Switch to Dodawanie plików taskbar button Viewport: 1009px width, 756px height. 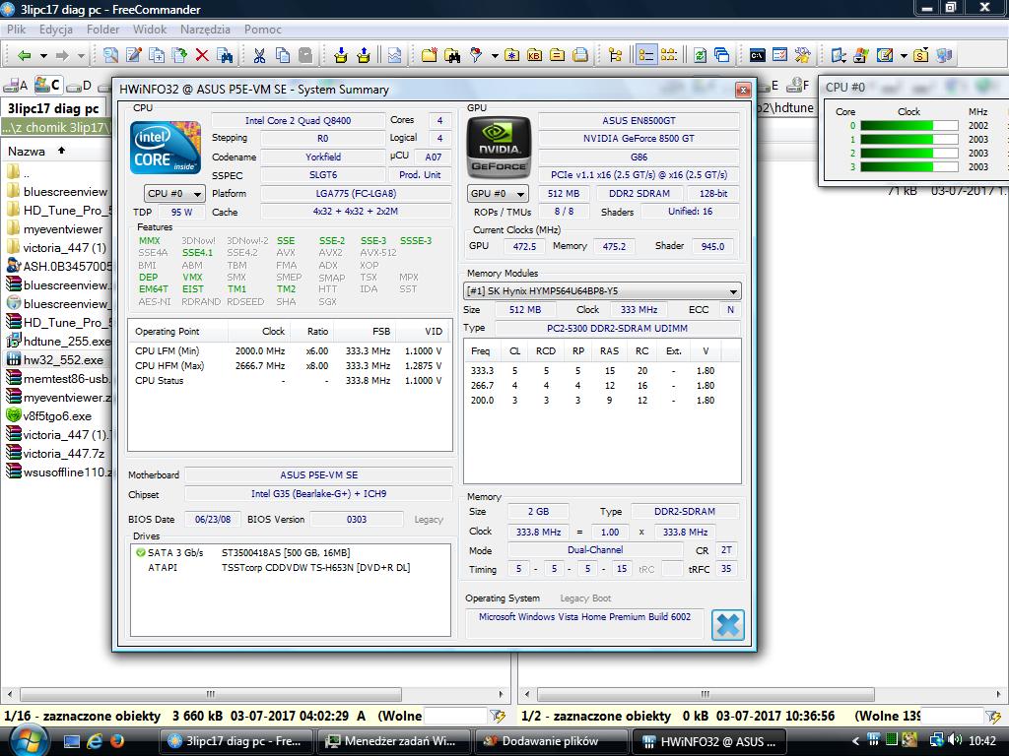[x=552, y=741]
